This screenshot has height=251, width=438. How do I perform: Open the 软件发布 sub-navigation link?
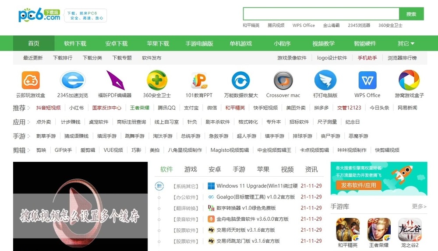pos(152,58)
